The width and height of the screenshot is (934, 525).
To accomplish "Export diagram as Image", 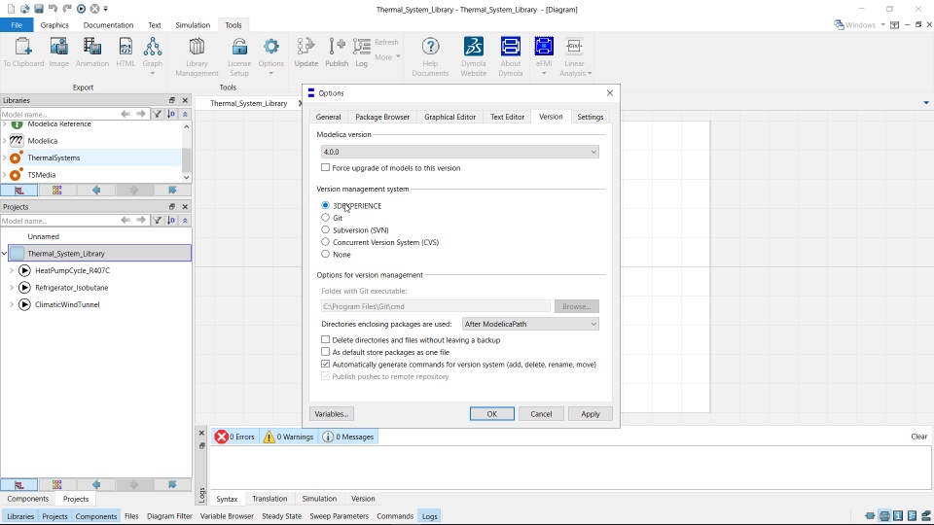I will coord(59,47).
